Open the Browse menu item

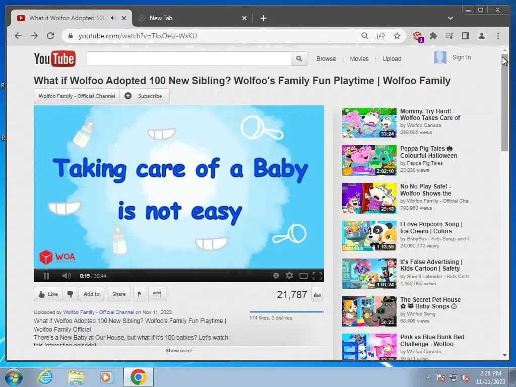[x=326, y=59]
